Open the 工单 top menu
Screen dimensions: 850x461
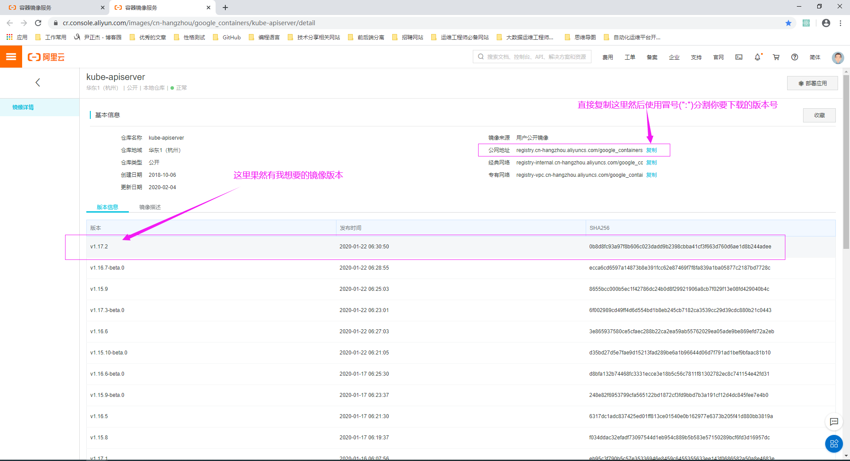[x=630, y=57]
